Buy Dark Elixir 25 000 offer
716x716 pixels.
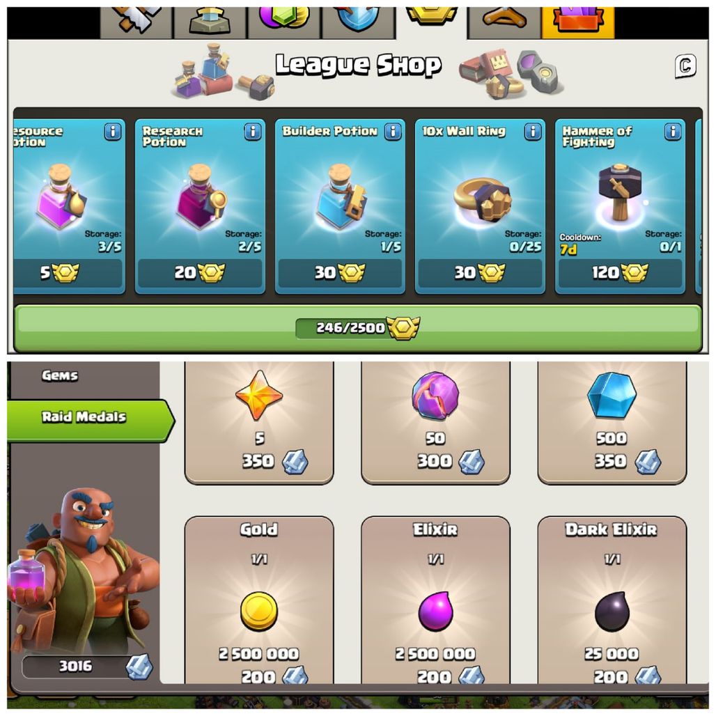coord(612,600)
